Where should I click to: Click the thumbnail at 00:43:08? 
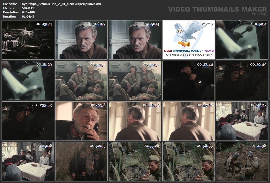188,121
